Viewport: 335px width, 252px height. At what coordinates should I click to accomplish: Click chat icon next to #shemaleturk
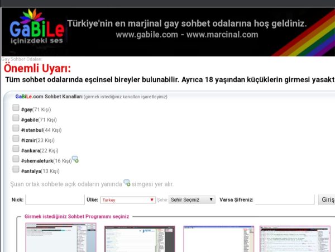[75, 159]
